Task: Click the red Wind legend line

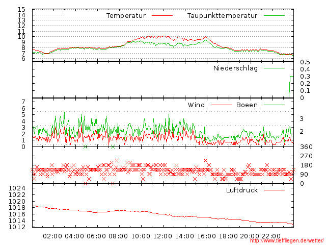Action: coord(222,105)
